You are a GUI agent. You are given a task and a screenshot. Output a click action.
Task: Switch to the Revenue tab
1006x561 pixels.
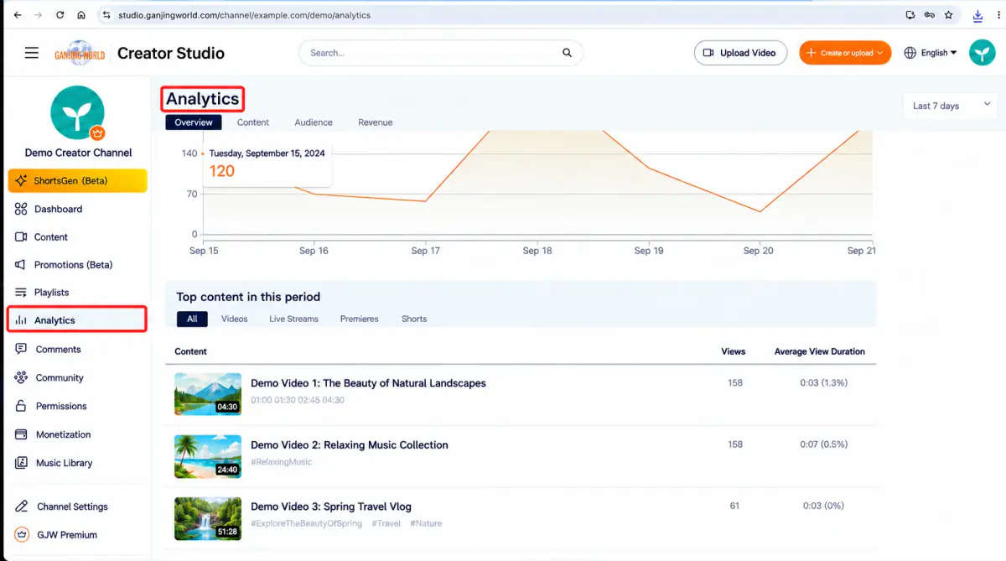point(376,122)
